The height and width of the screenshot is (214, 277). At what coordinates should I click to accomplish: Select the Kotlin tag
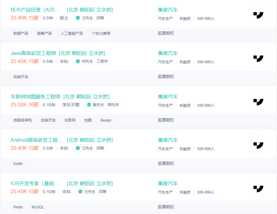pos(18,164)
